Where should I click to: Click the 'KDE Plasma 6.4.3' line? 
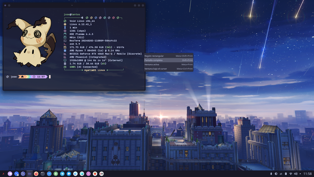[x=81, y=34]
